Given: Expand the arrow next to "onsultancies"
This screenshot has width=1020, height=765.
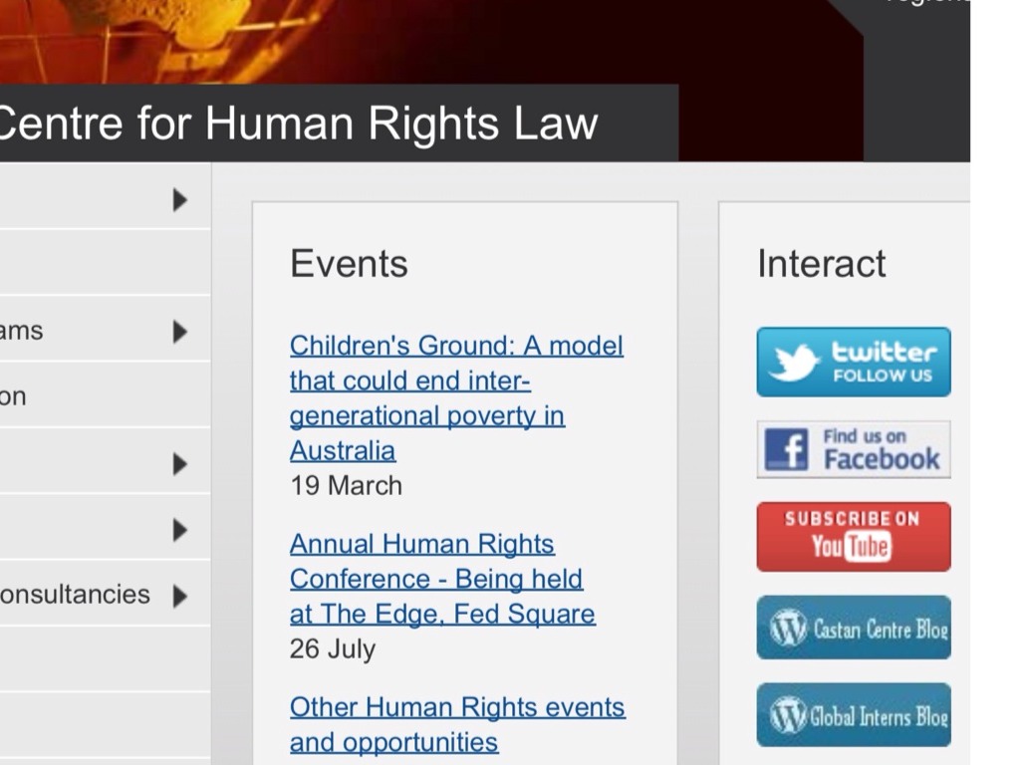Looking at the screenshot, I should [x=179, y=596].
